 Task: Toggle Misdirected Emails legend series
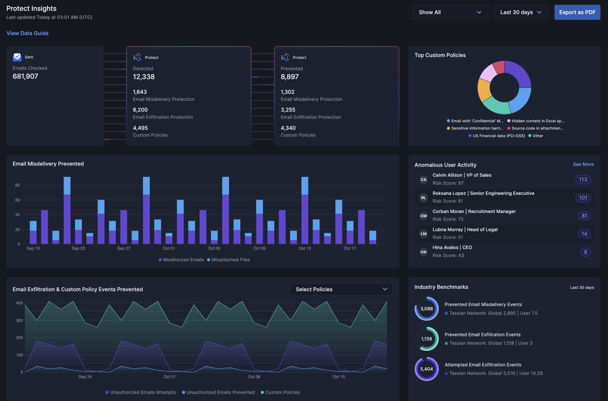coord(181,260)
